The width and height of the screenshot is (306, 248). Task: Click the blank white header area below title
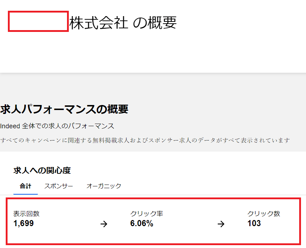pos(153,54)
